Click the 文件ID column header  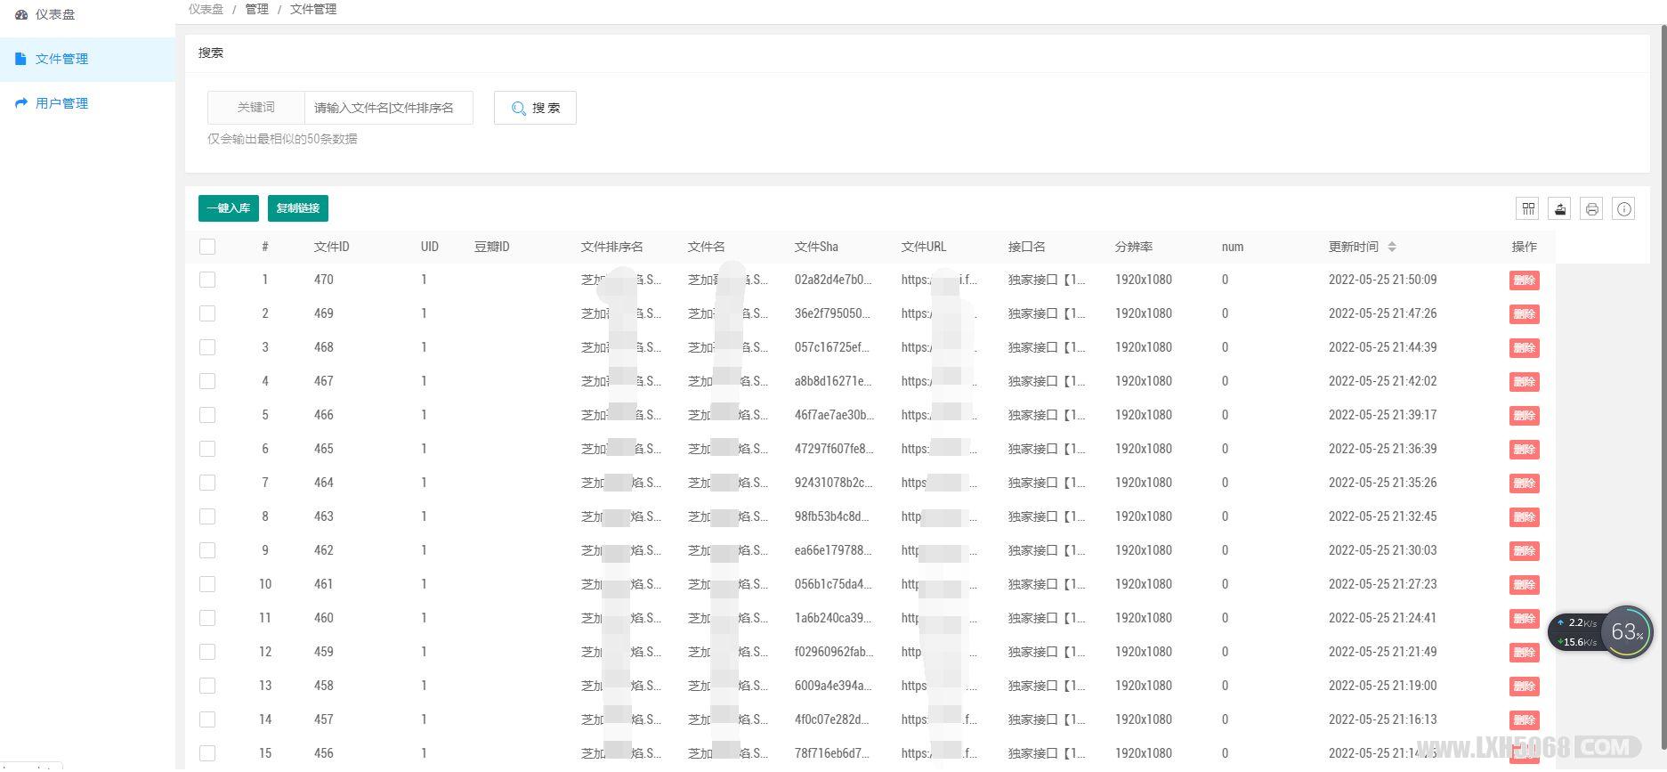click(331, 247)
